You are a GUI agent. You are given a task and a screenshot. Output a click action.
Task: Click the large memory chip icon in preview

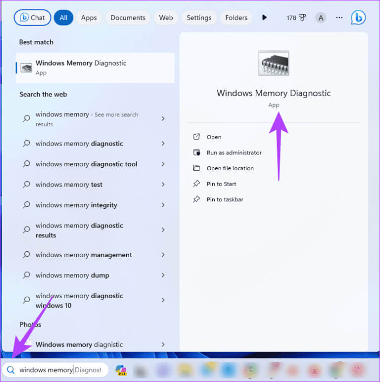(274, 63)
